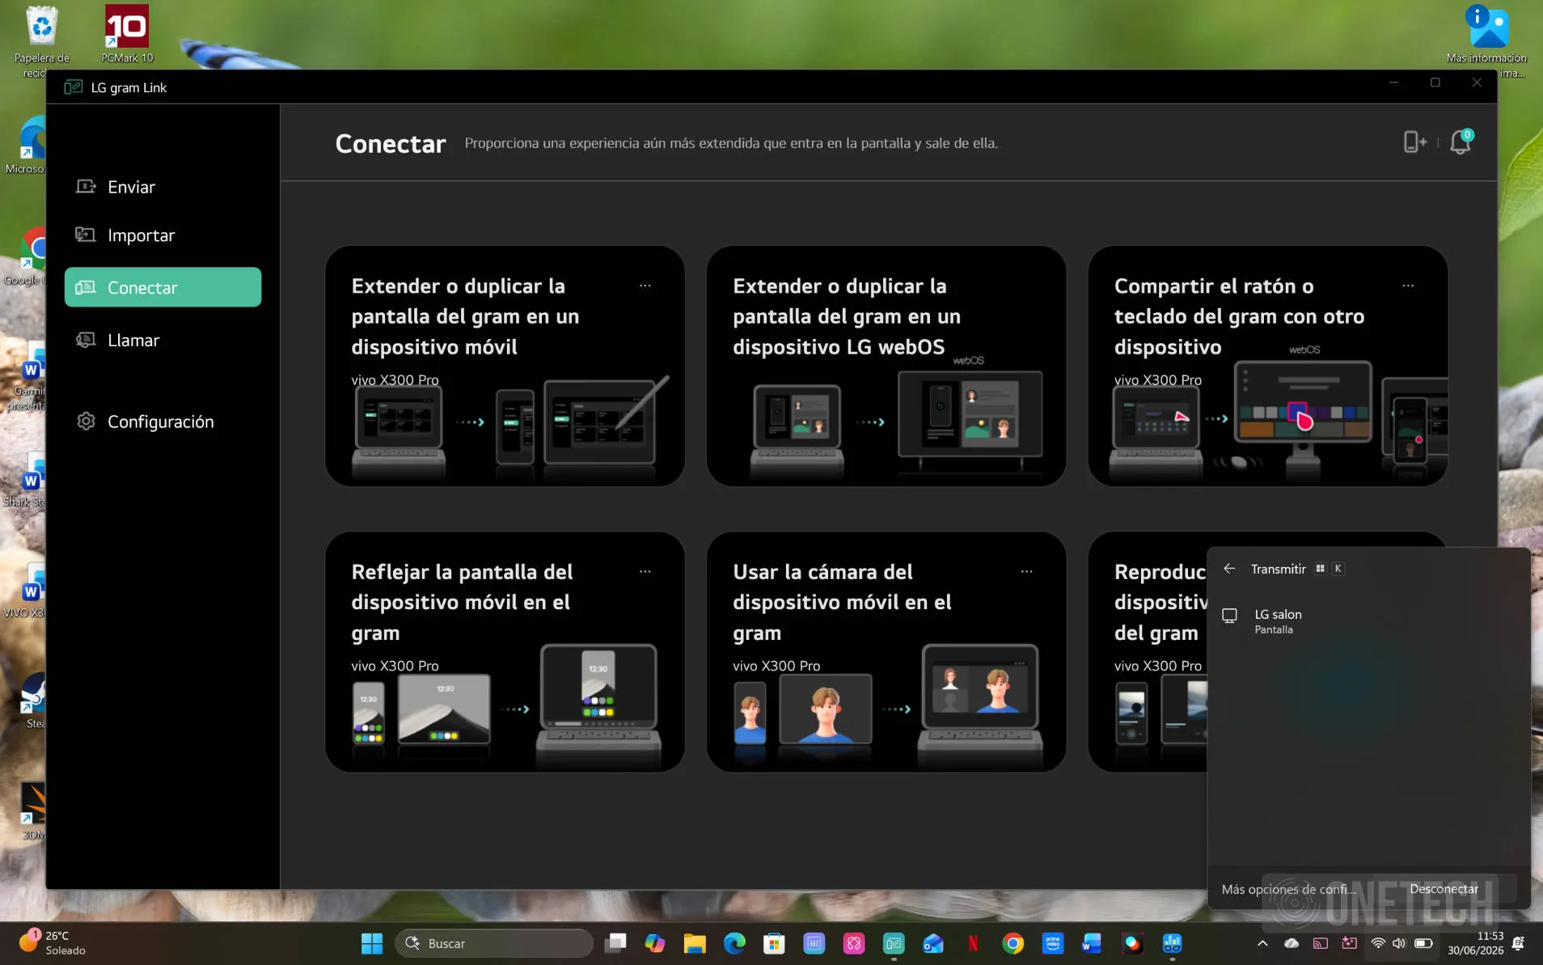Open the Compartir el ratón o teclado card
The height and width of the screenshot is (965, 1543).
click(1267, 366)
